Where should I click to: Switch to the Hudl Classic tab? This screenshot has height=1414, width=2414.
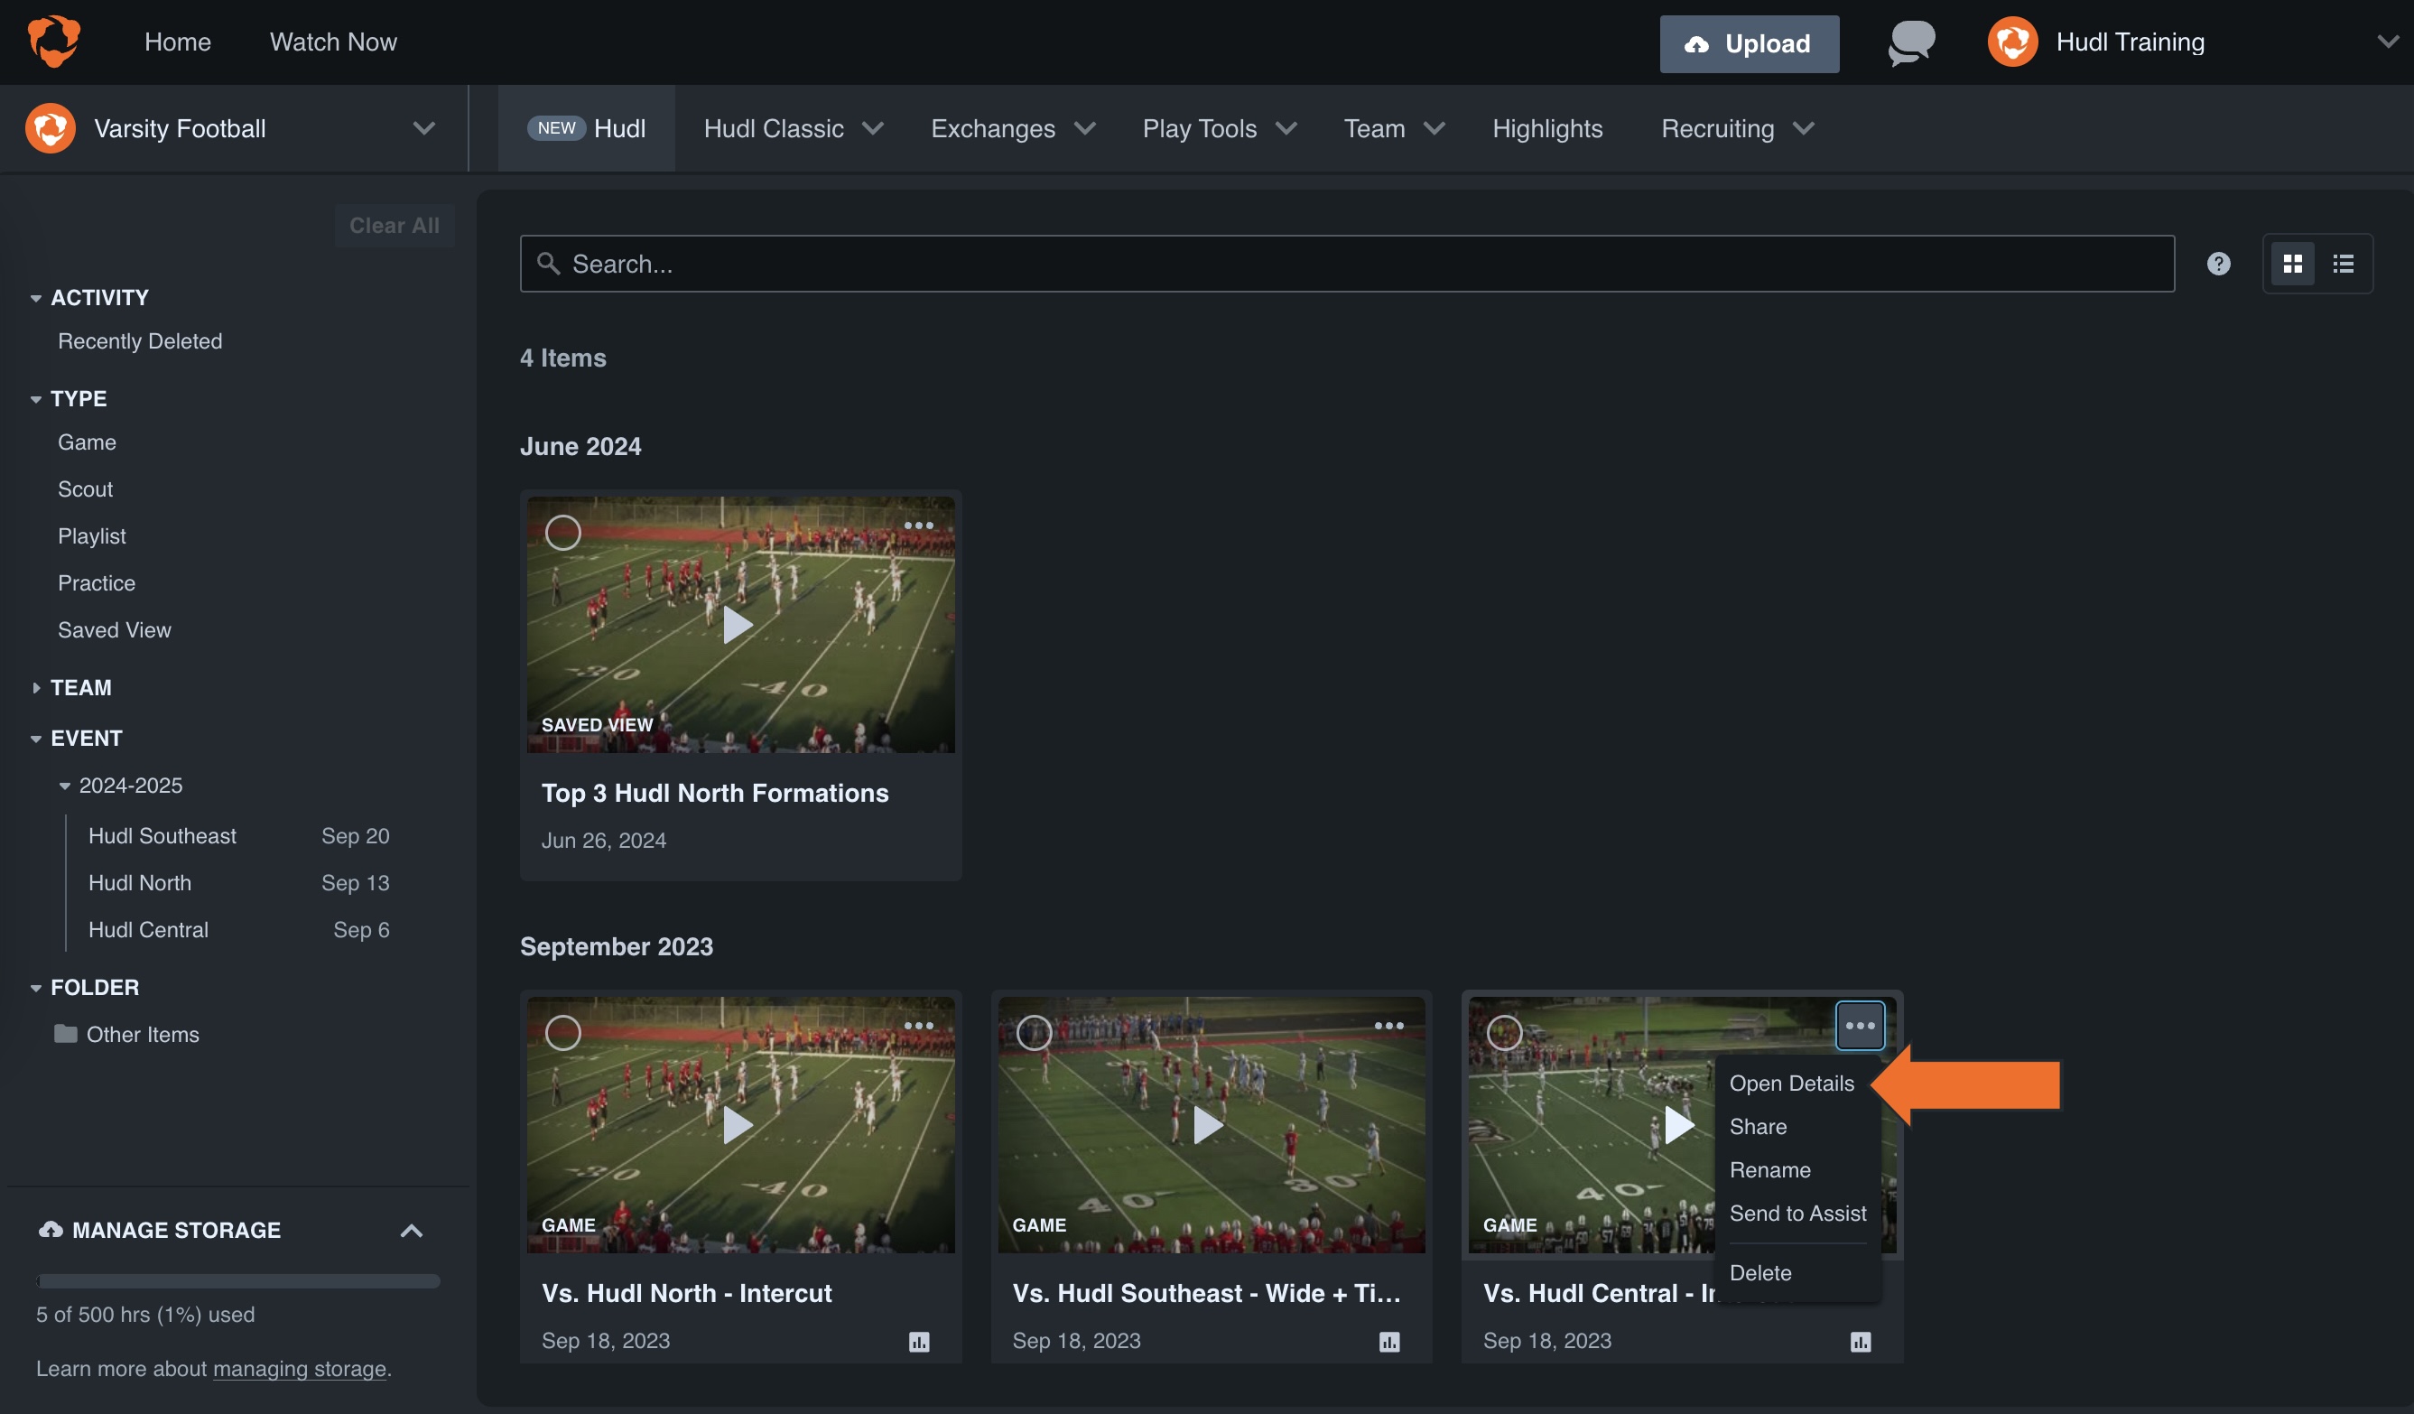[773, 128]
